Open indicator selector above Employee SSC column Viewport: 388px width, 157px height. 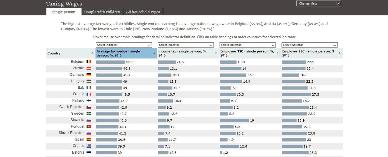pos(248,45)
